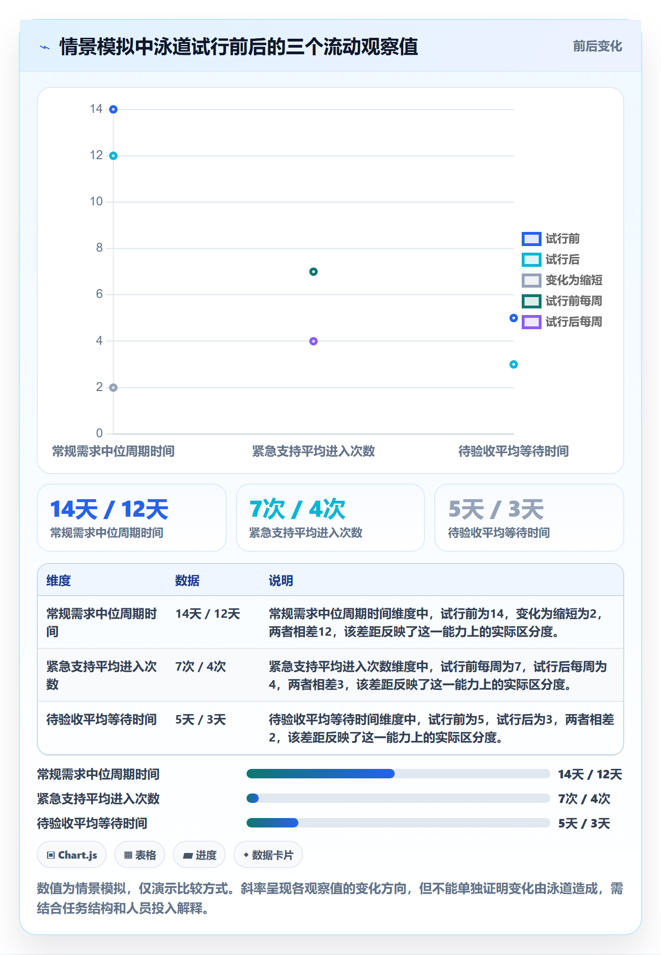The width and height of the screenshot is (661, 955).
Task: Click x-axis label 紧急支持平均进入次数 on chart
Action: 314,451
